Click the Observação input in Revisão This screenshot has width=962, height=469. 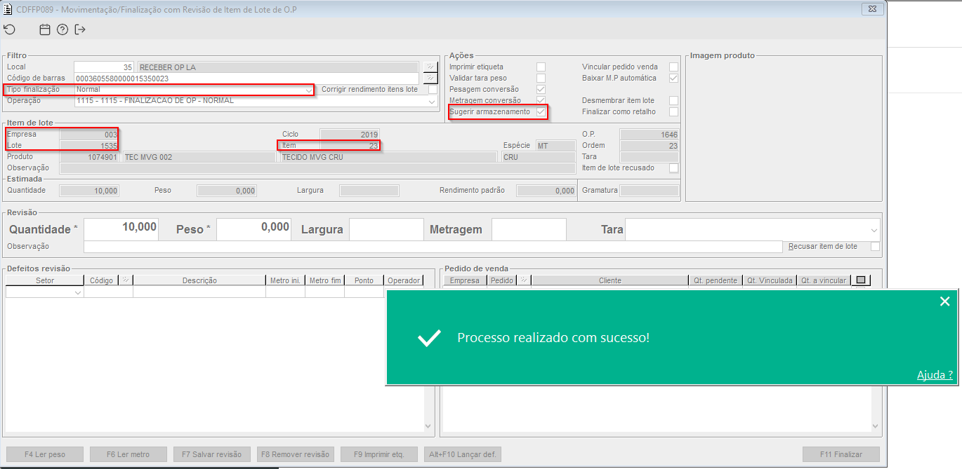[433, 247]
